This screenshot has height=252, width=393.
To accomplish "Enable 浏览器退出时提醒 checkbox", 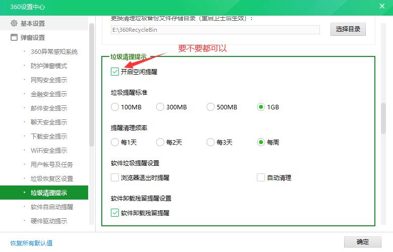I will pyautogui.click(x=115, y=177).
